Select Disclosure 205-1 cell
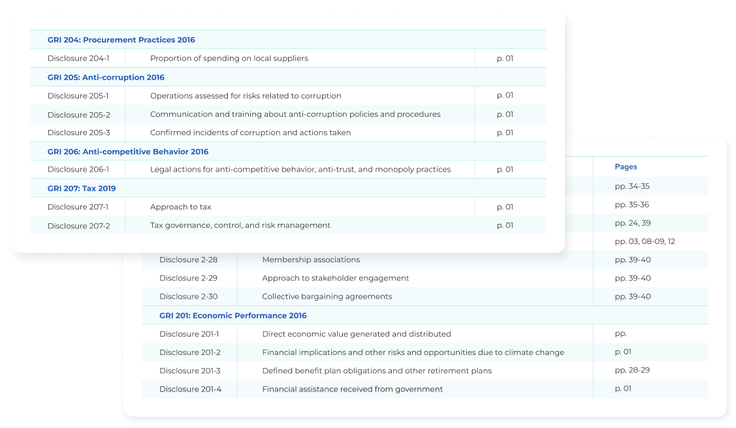 point(78,96)
